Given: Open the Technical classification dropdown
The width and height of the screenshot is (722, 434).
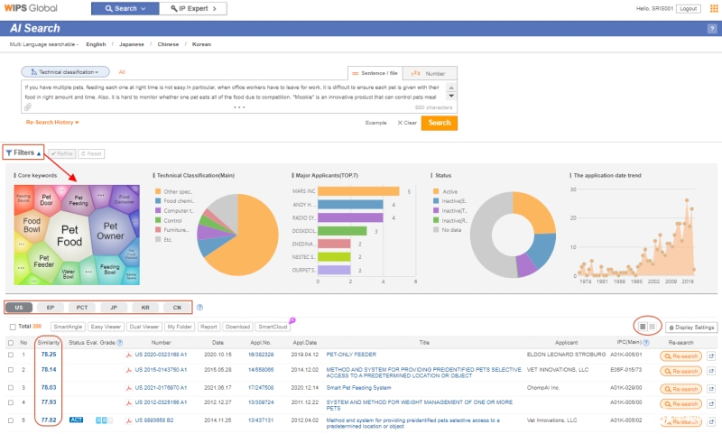Looking at the screenshot, I should (x=64, y=71).
